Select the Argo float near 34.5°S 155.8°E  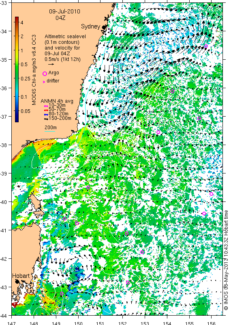coord(206,46)
